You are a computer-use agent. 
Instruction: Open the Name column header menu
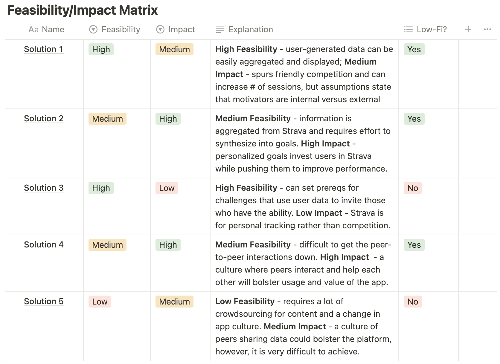53,29
